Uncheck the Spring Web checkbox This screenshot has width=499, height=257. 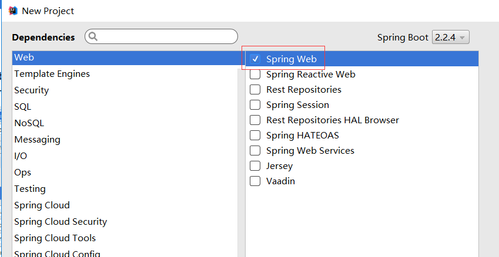coord(255,59)
